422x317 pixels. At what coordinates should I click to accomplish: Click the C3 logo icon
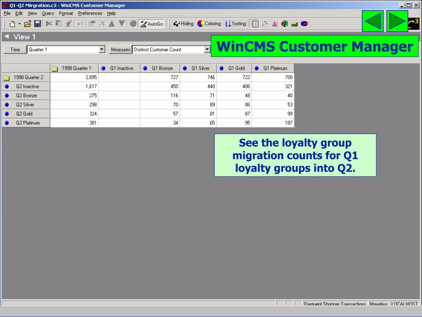point(414,24)
